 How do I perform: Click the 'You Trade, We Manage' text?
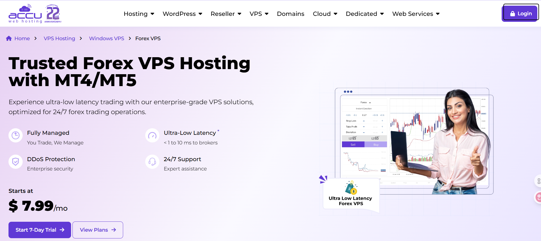[55, 143]
